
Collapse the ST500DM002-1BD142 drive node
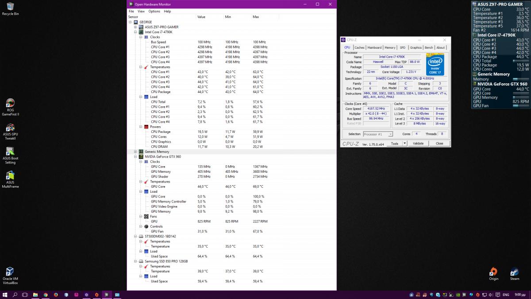pyautogui.click(x=135, y=237)
